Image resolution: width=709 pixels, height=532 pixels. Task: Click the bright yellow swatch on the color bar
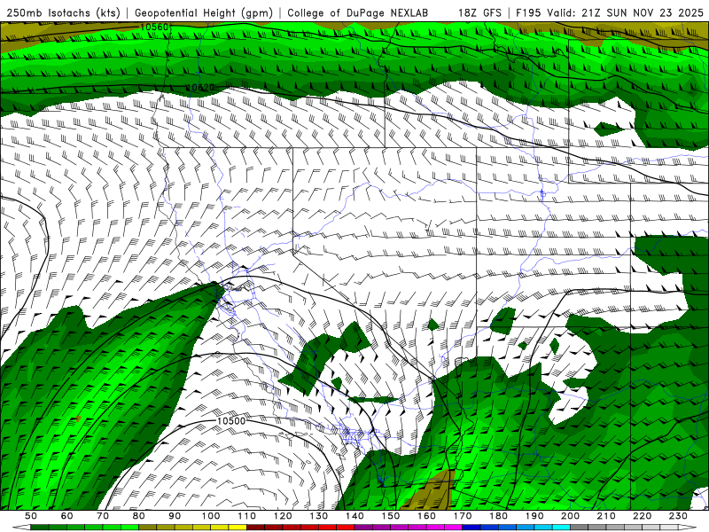tap(238, 528)
